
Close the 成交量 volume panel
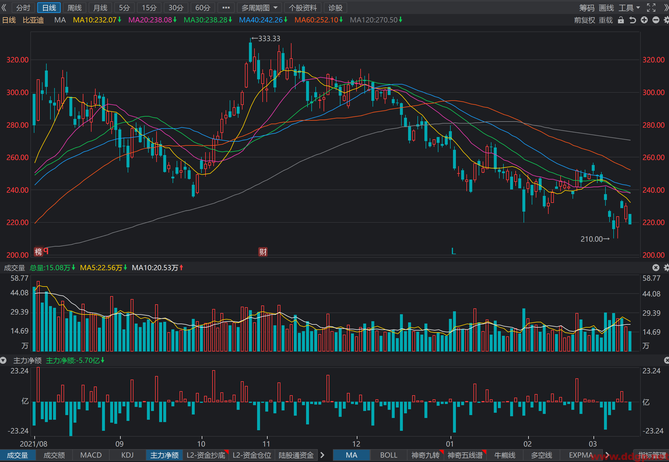[x=656, y=268]
